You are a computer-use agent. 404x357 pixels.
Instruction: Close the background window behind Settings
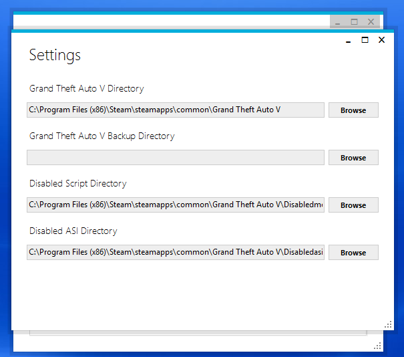[371, 22]
